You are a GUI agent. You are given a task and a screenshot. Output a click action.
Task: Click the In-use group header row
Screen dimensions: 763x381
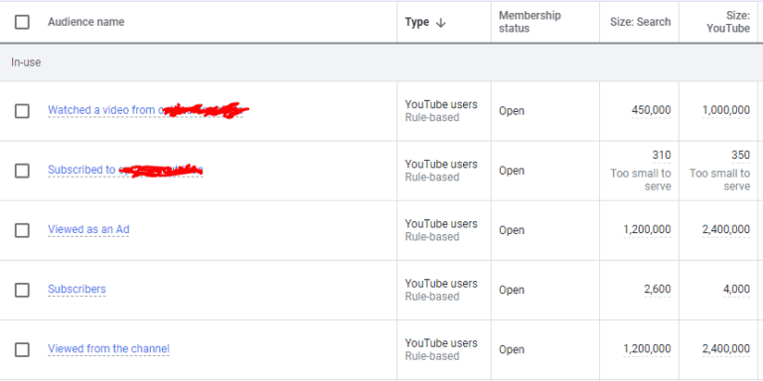[x=381, y=63]
